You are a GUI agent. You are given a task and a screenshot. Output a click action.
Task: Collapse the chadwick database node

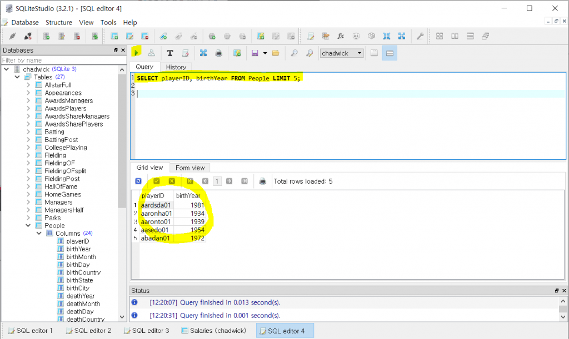(7, 69)
